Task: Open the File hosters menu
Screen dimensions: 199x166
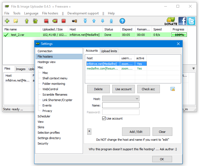Action: pos(50,13)
